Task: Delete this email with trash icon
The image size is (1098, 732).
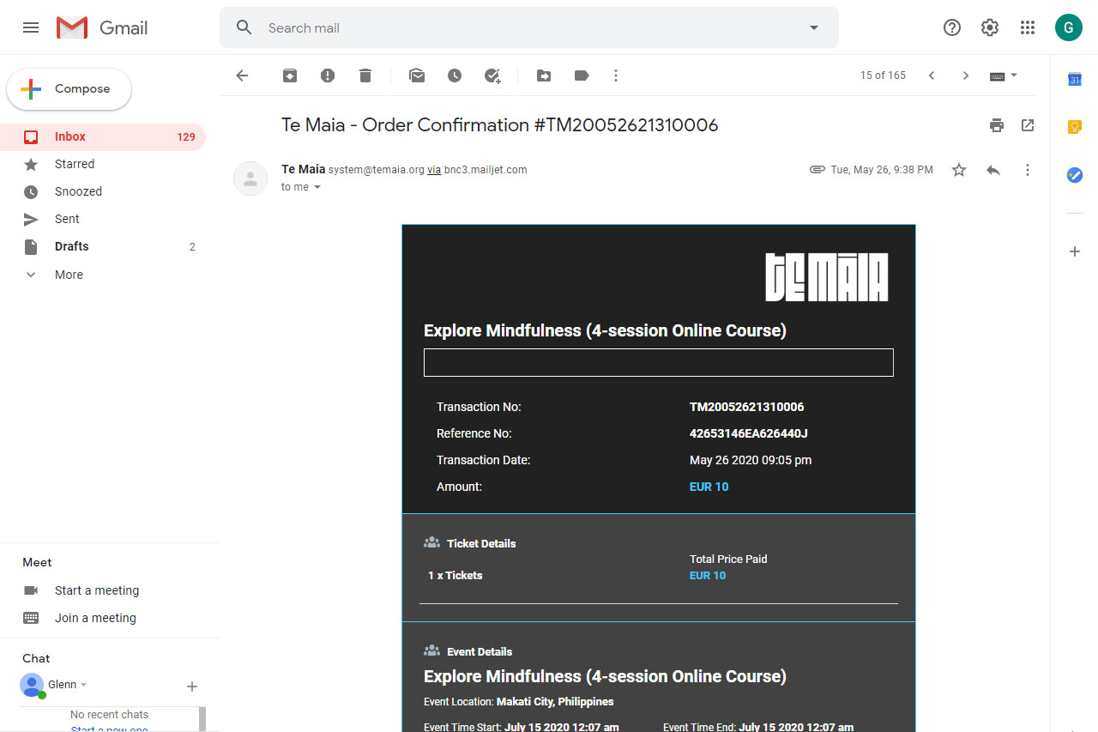Action: 365,76
